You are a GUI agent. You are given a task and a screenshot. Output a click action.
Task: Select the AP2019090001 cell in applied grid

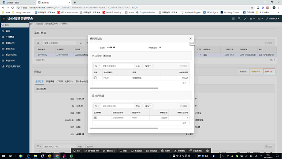pos(121,118)
